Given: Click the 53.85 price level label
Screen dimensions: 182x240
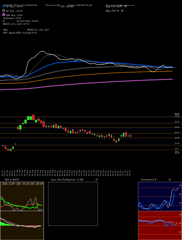Looking at the screenshot, I should 177,122.
